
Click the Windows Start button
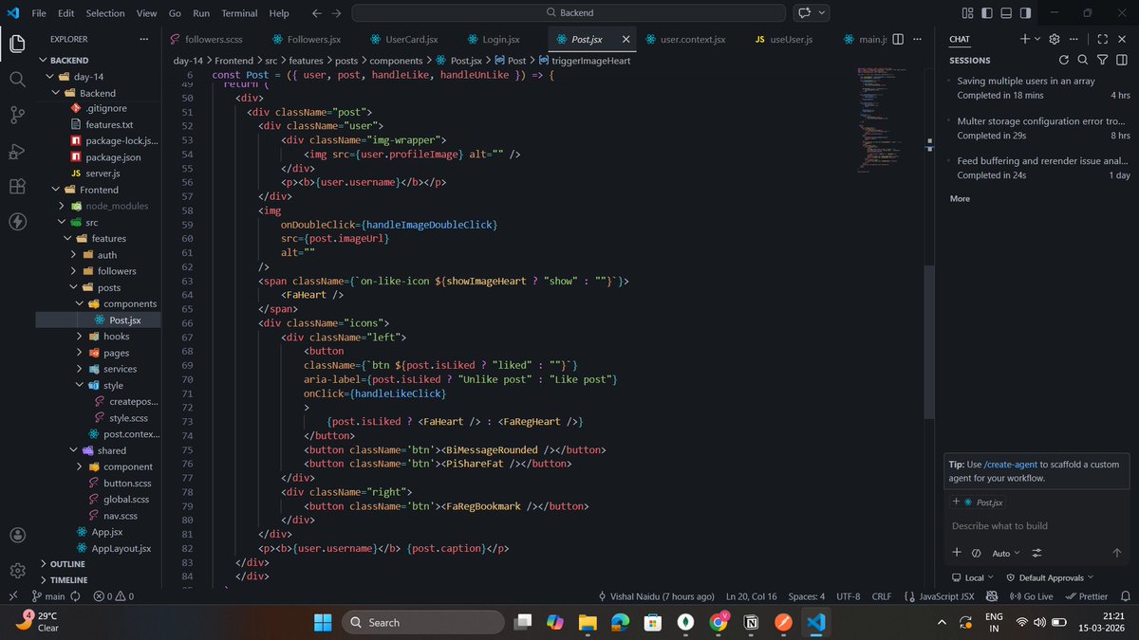(323, 622)
